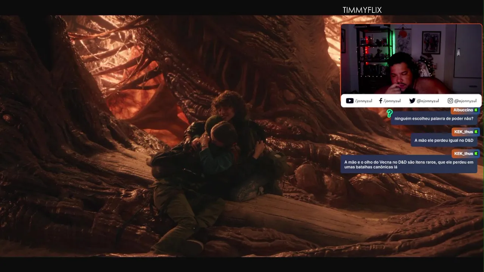484x272 pixels.
Task: Click the YouTube icon beside /jonnyzul
Action: click(350, 101)
